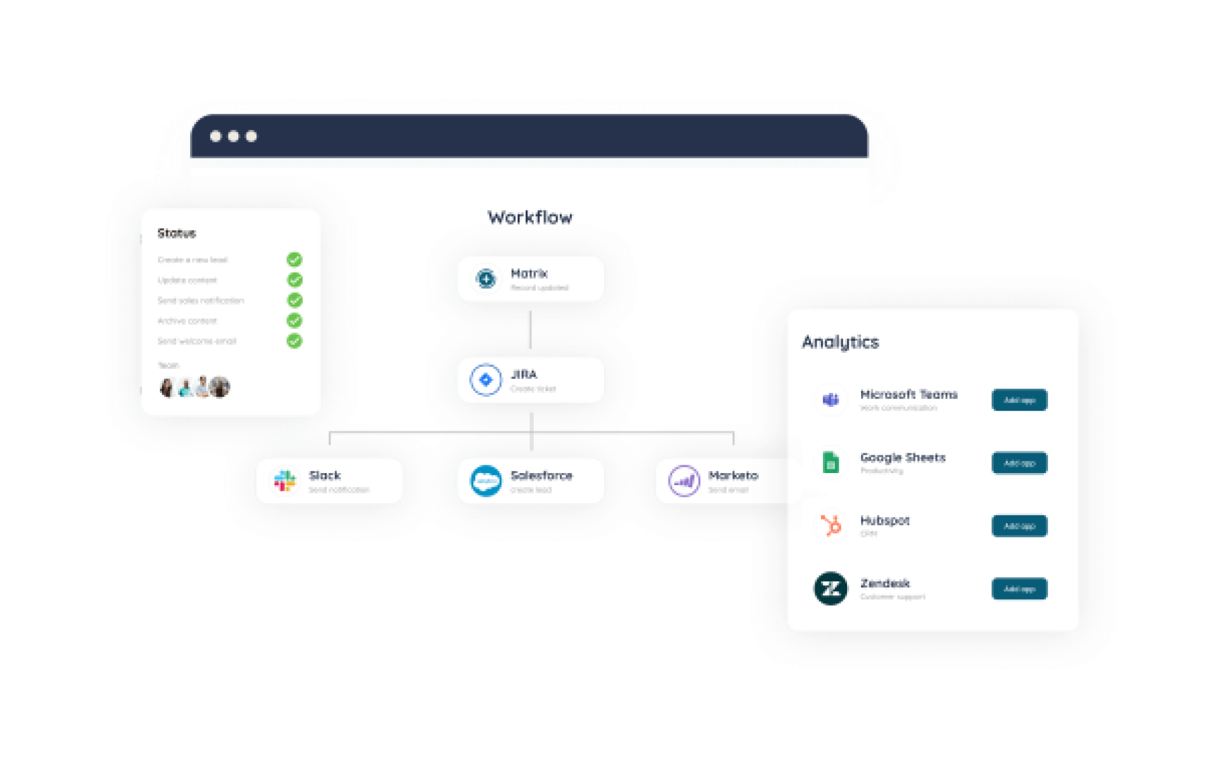
Task: Click the Matrix label in workflow
Action: tap(529, 273)
